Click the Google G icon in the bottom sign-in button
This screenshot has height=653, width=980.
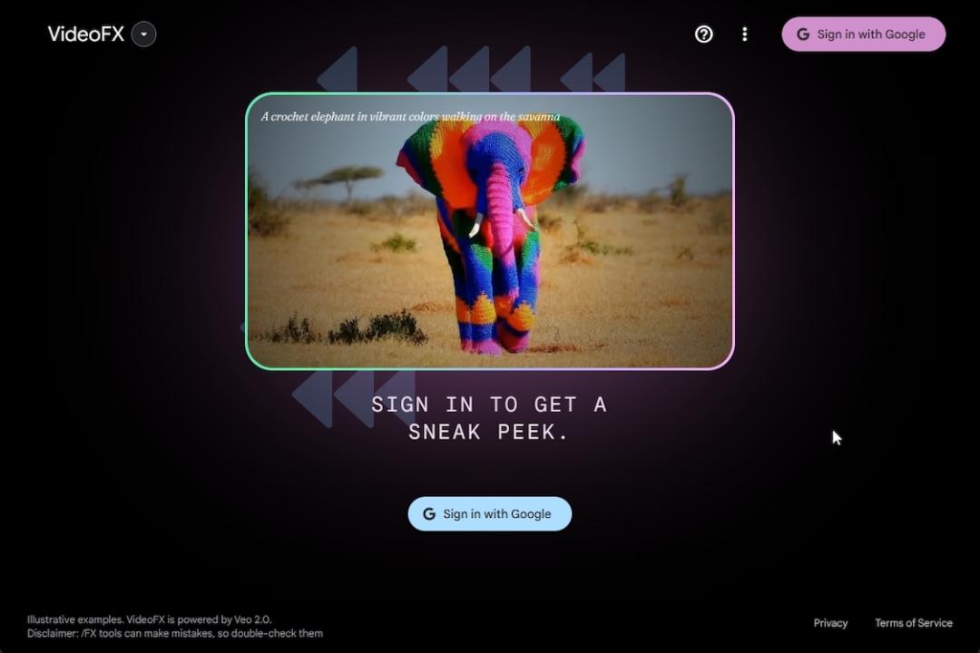427,513
